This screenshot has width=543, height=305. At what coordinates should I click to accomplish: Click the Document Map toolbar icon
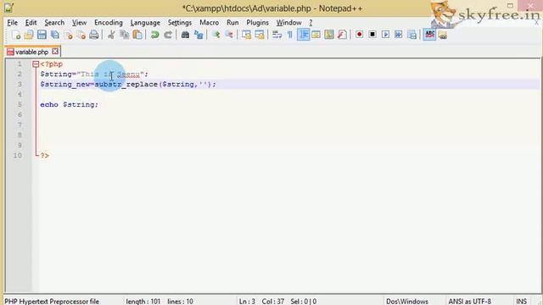click(x=329, y=35)
